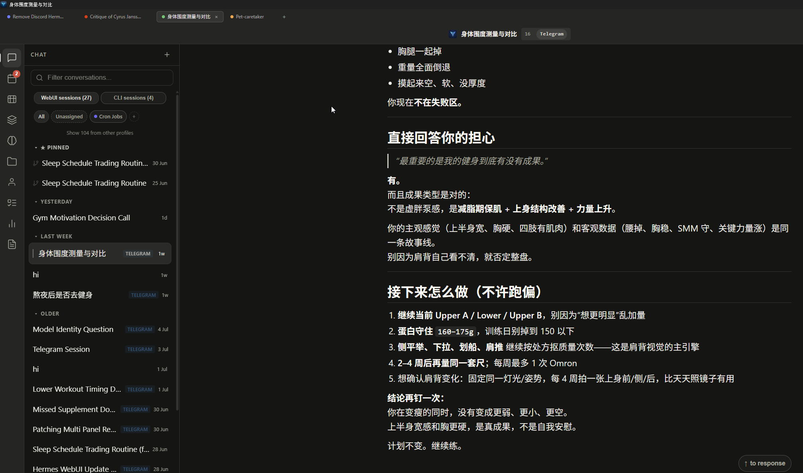Screen dimensions: 803x473
Task: Open the stacked layers icon in sidebar
Action: click(x=12, y=120)
